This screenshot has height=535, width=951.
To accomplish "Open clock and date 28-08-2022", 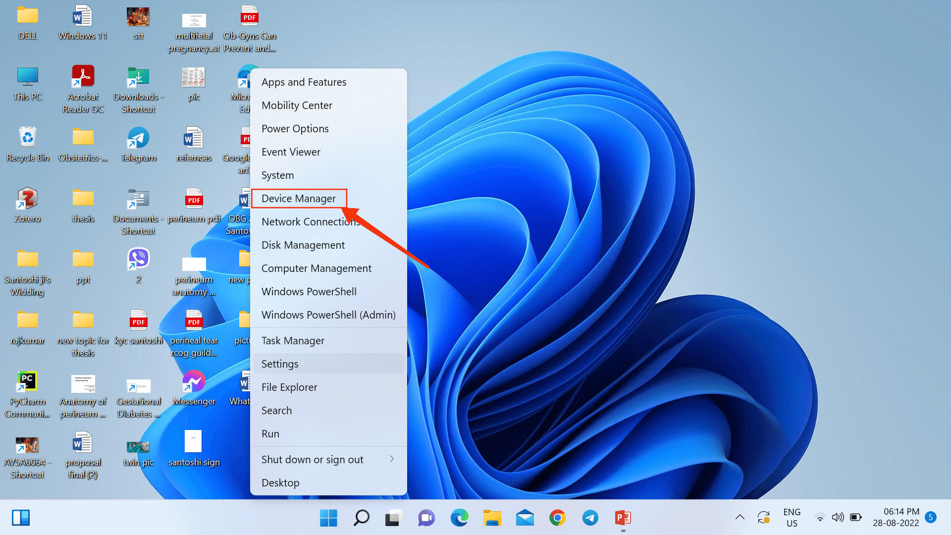I will pos(896,518).
